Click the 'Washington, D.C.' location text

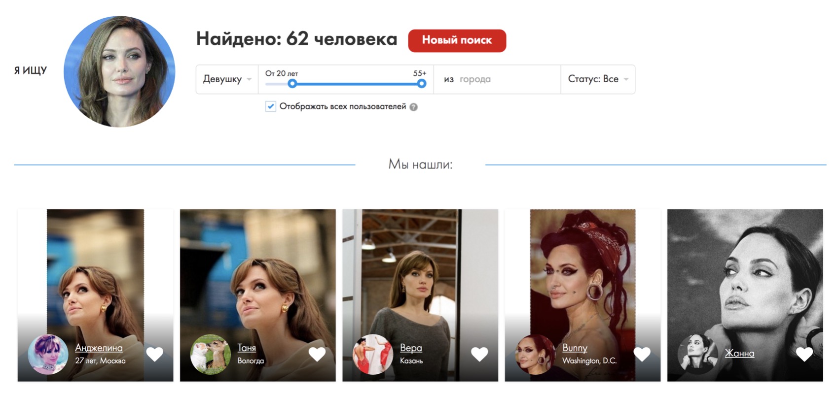(x=589, y=361)
